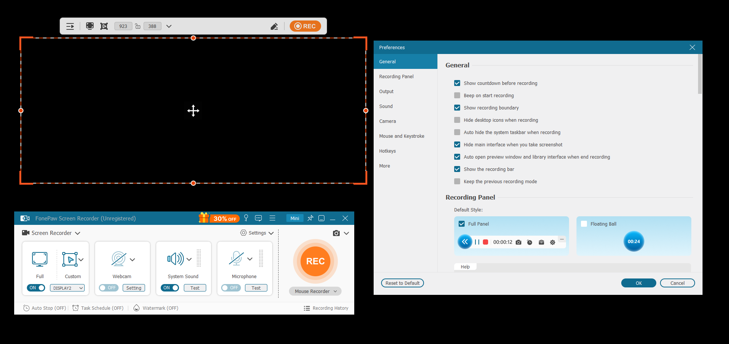This screenshot has width=729, height=344.
Task: Adjust the System Sound volume level bar
Action: (x=199, y=258)
